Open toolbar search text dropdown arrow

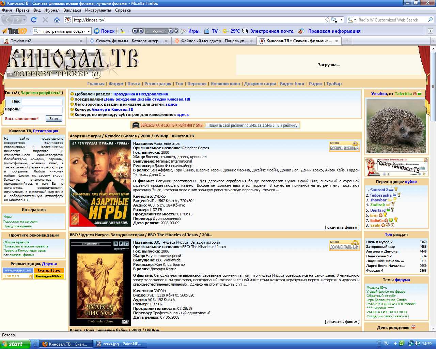point(89,31)
